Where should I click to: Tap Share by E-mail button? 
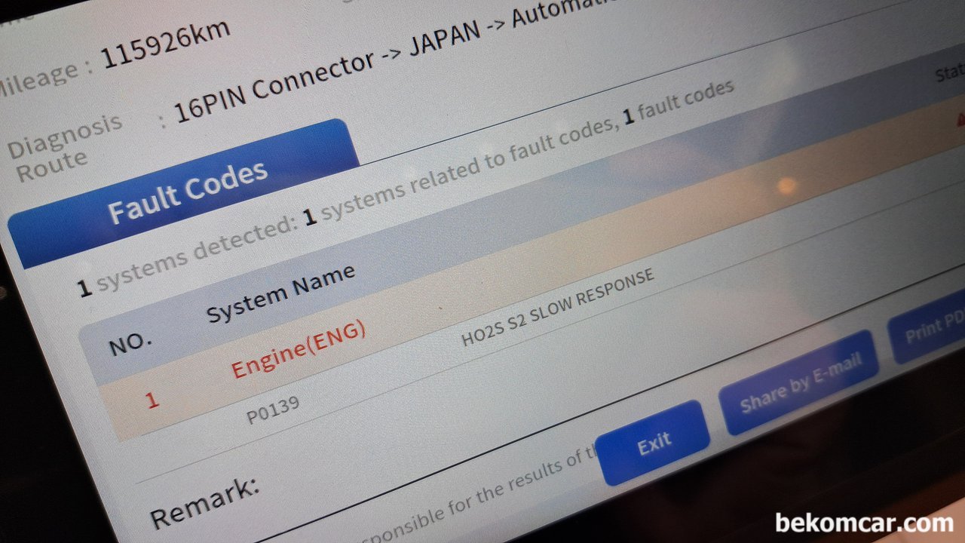[800, 383]
